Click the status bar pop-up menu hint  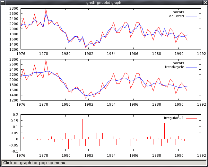34,163
